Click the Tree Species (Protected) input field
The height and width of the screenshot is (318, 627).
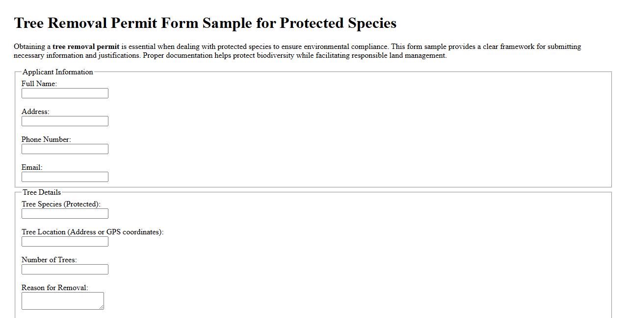(64, 213)
